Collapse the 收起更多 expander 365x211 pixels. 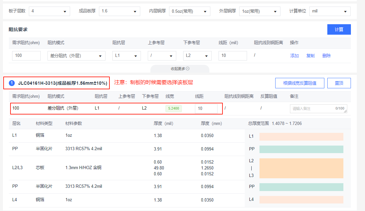click(180, 69)
